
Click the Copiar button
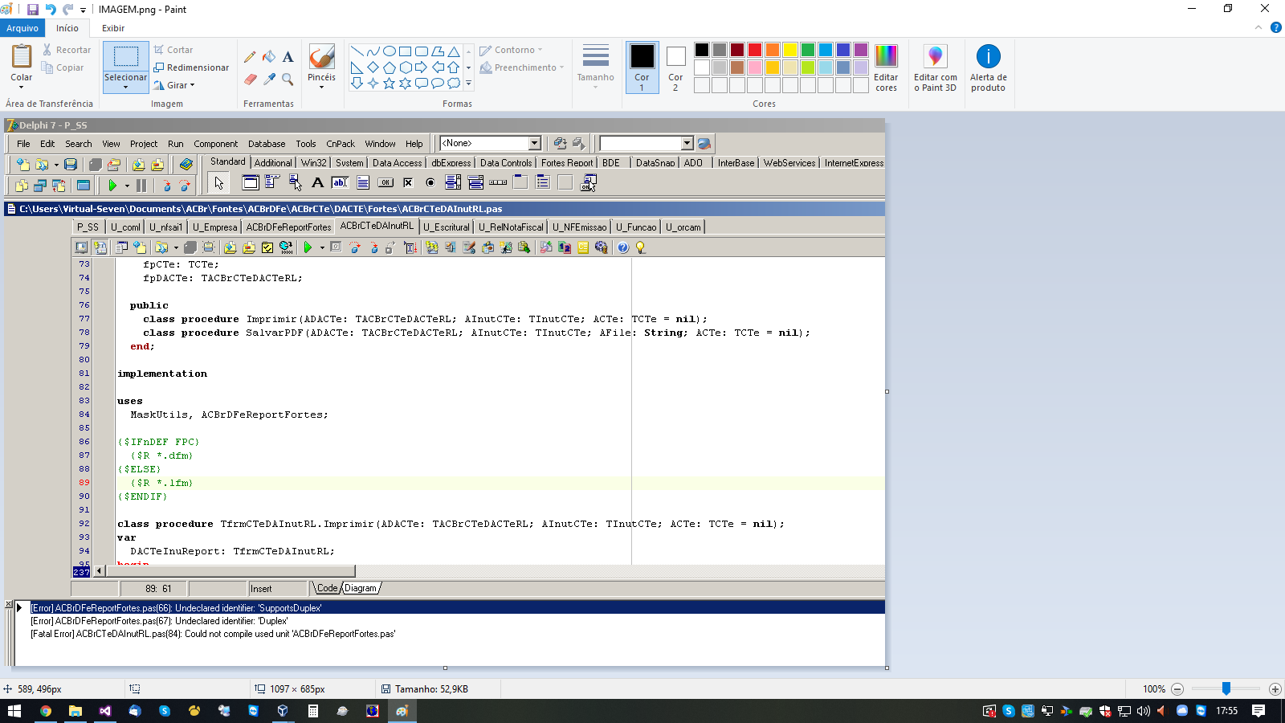(63, 68)
